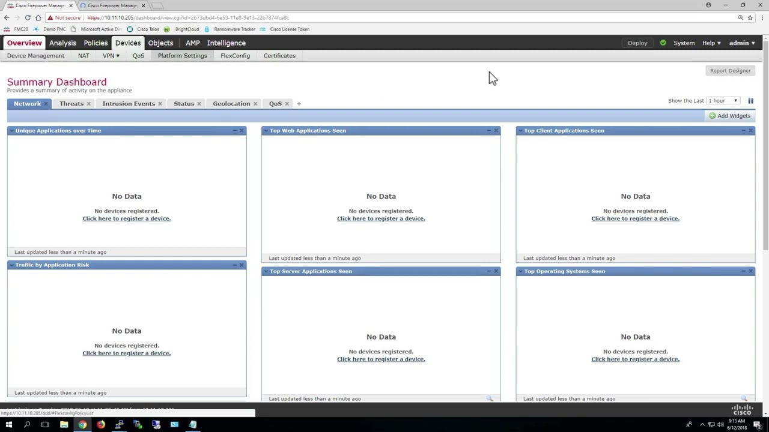Close the Status dashboard tab
The height and width of the screenshot is (432, 769).
(x=199, y=104)
